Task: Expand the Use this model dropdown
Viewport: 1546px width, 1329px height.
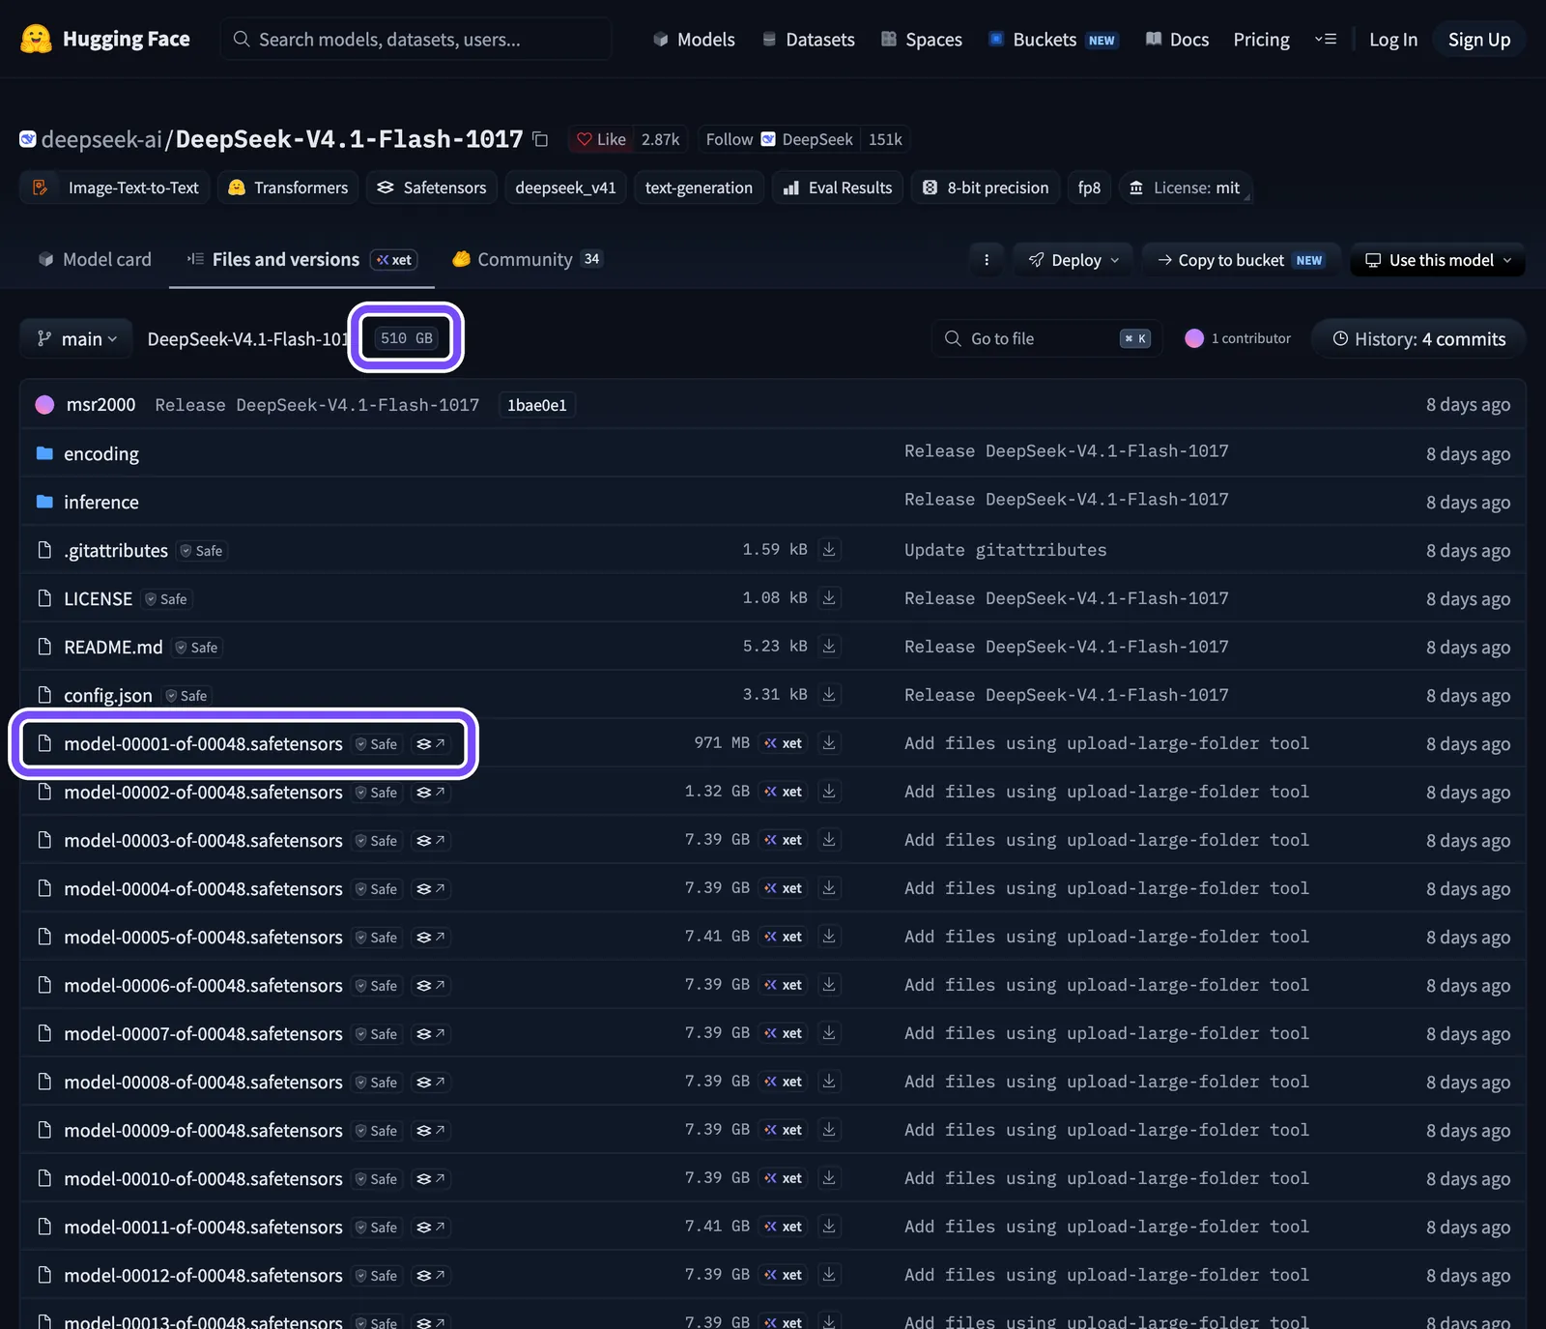Action: tap(1438, 259)
